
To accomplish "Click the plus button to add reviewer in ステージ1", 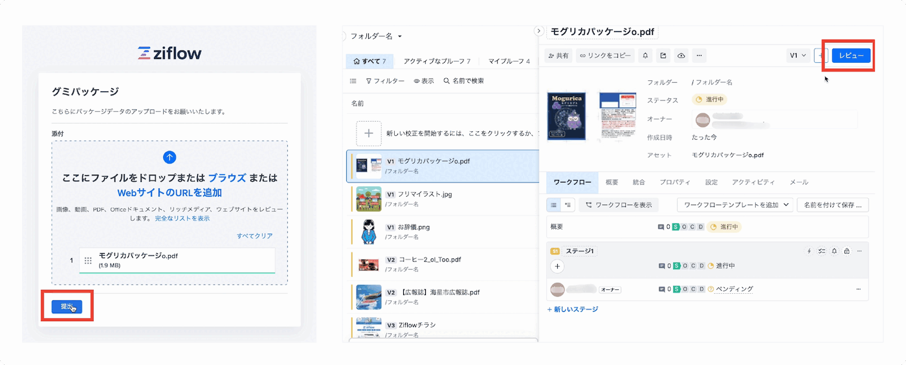I will coord(558,266).
